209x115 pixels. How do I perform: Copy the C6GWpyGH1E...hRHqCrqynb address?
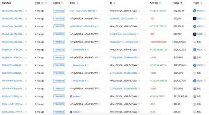coord(140,42)
